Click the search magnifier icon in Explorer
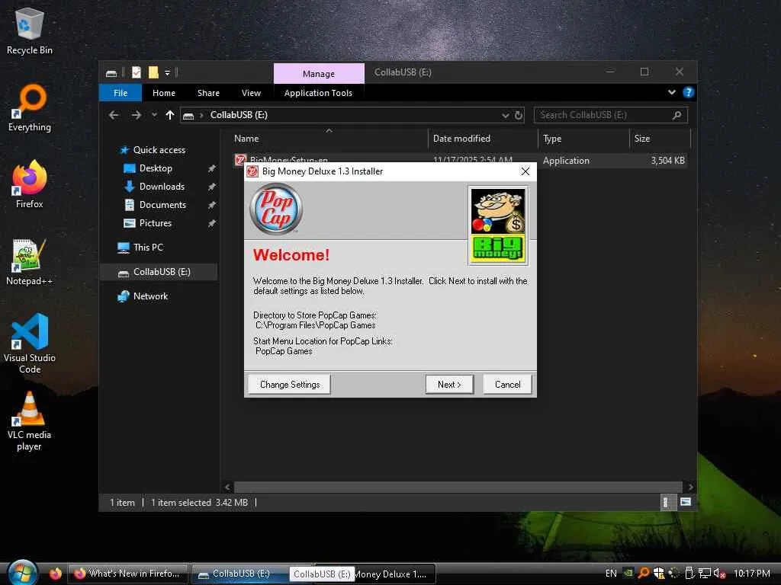Image resolution: width=781 pixels, height=585 pixels. [x=677, y=116]
